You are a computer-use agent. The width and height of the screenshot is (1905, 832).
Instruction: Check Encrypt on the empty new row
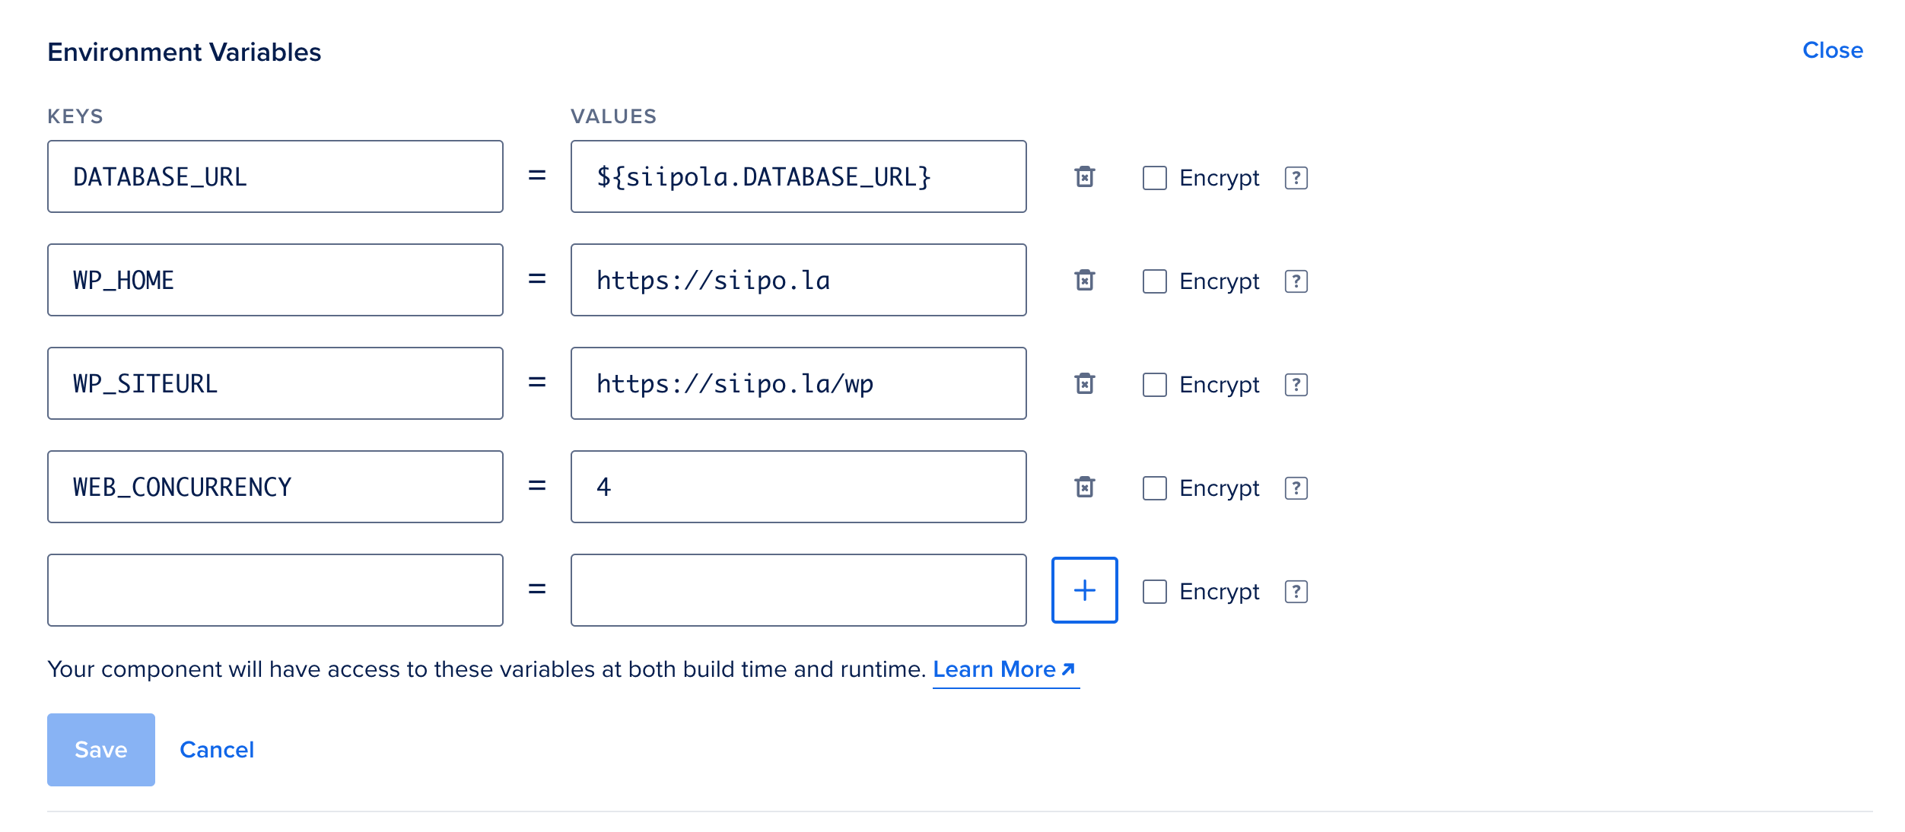(x=1154, y=592)
